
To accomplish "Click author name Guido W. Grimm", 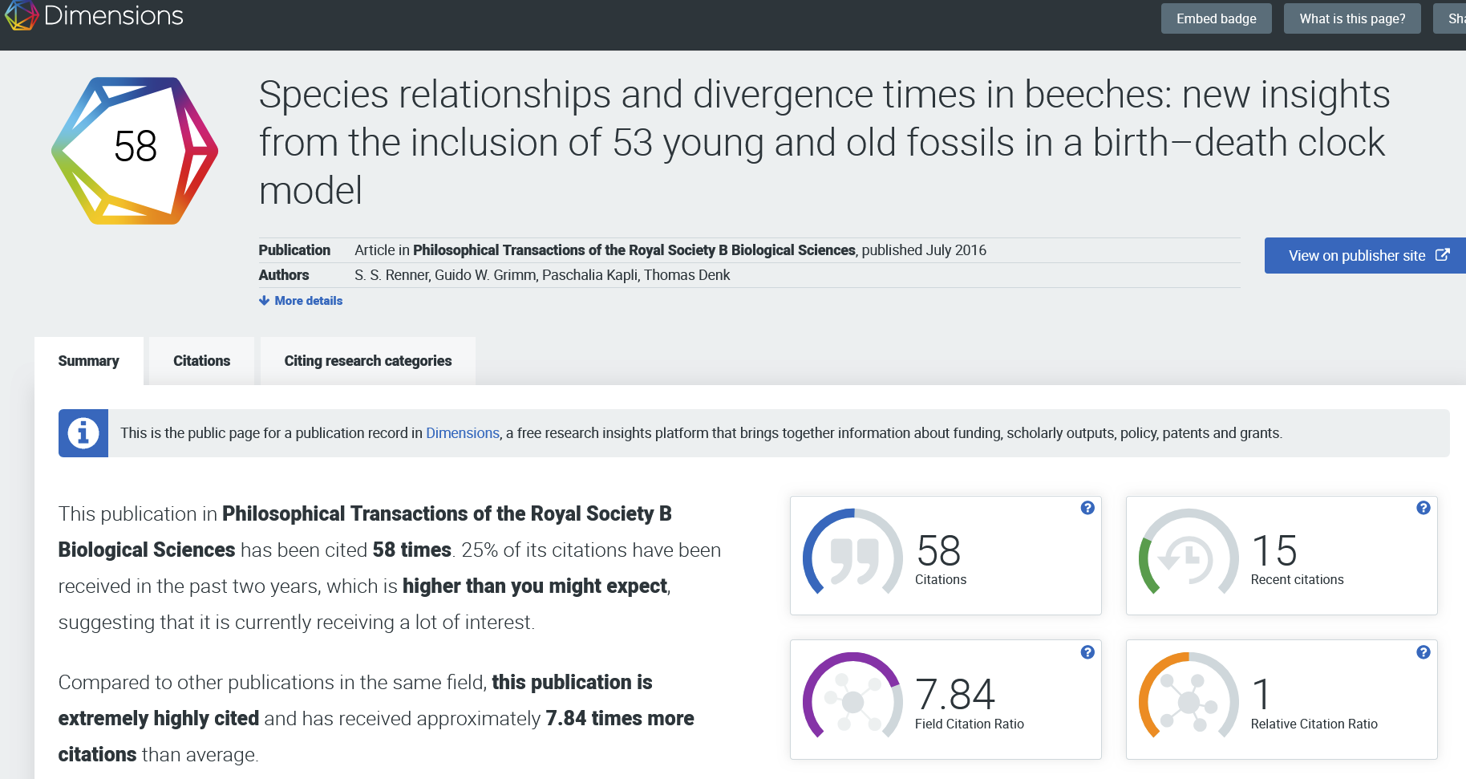I will (485, 275).
